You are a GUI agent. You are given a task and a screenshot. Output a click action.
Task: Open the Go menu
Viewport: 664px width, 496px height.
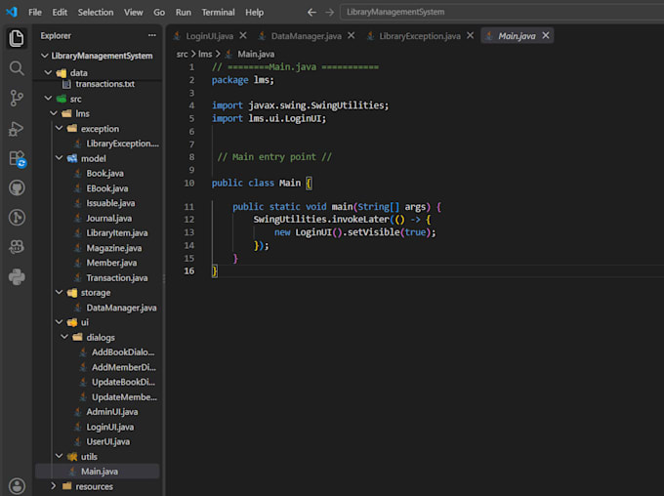[x=159, y=13]
